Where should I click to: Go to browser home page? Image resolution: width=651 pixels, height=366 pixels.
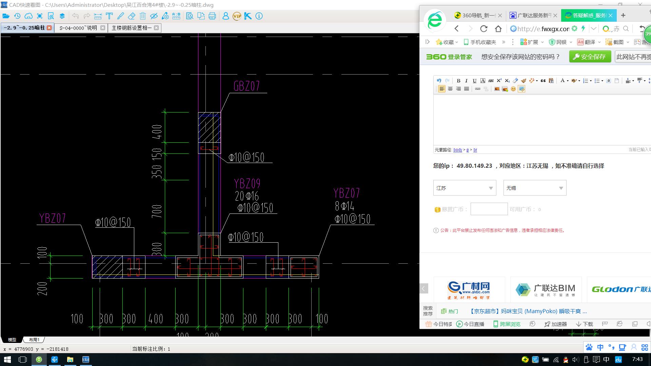pos(498,29)
